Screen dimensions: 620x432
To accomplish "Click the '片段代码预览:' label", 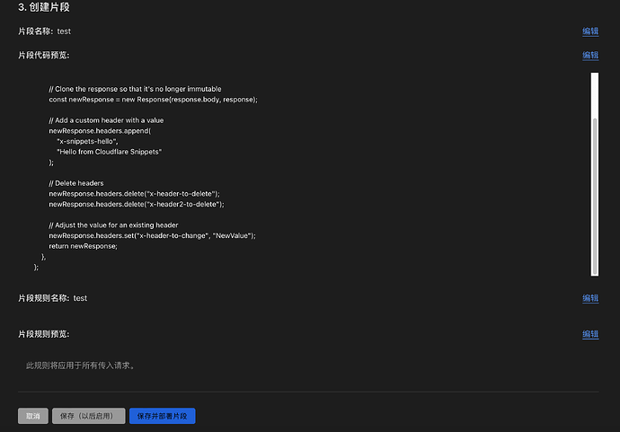I will click(x=44, y=56).
